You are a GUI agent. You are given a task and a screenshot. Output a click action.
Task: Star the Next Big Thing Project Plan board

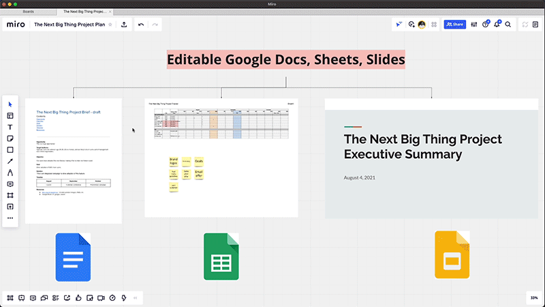point(110,25)
